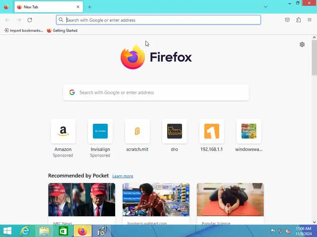The image size is (317, 237).
Task: Click the Firefox logo on the page
Action: point(156,57)
